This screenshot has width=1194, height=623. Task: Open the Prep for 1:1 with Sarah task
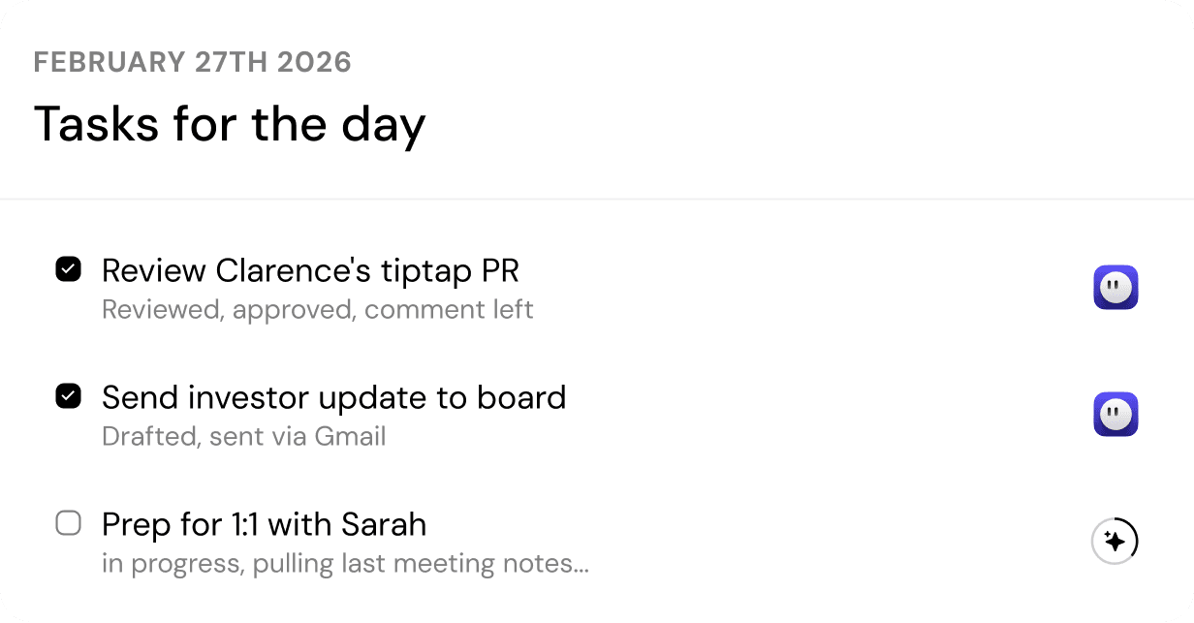point(264,525)
